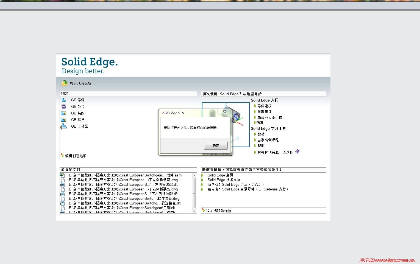420x264 pixels.
Task: Click the book icon after 请选择
Action: 297,151
